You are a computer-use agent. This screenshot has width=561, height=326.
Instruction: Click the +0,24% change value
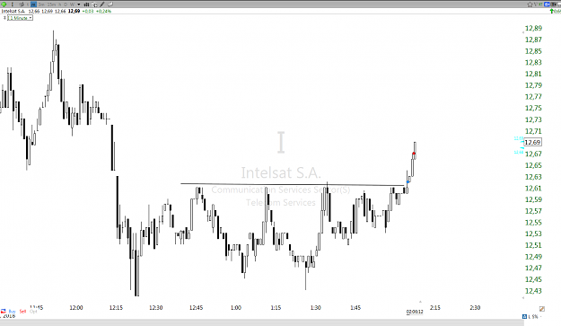(x=103, y=11)
